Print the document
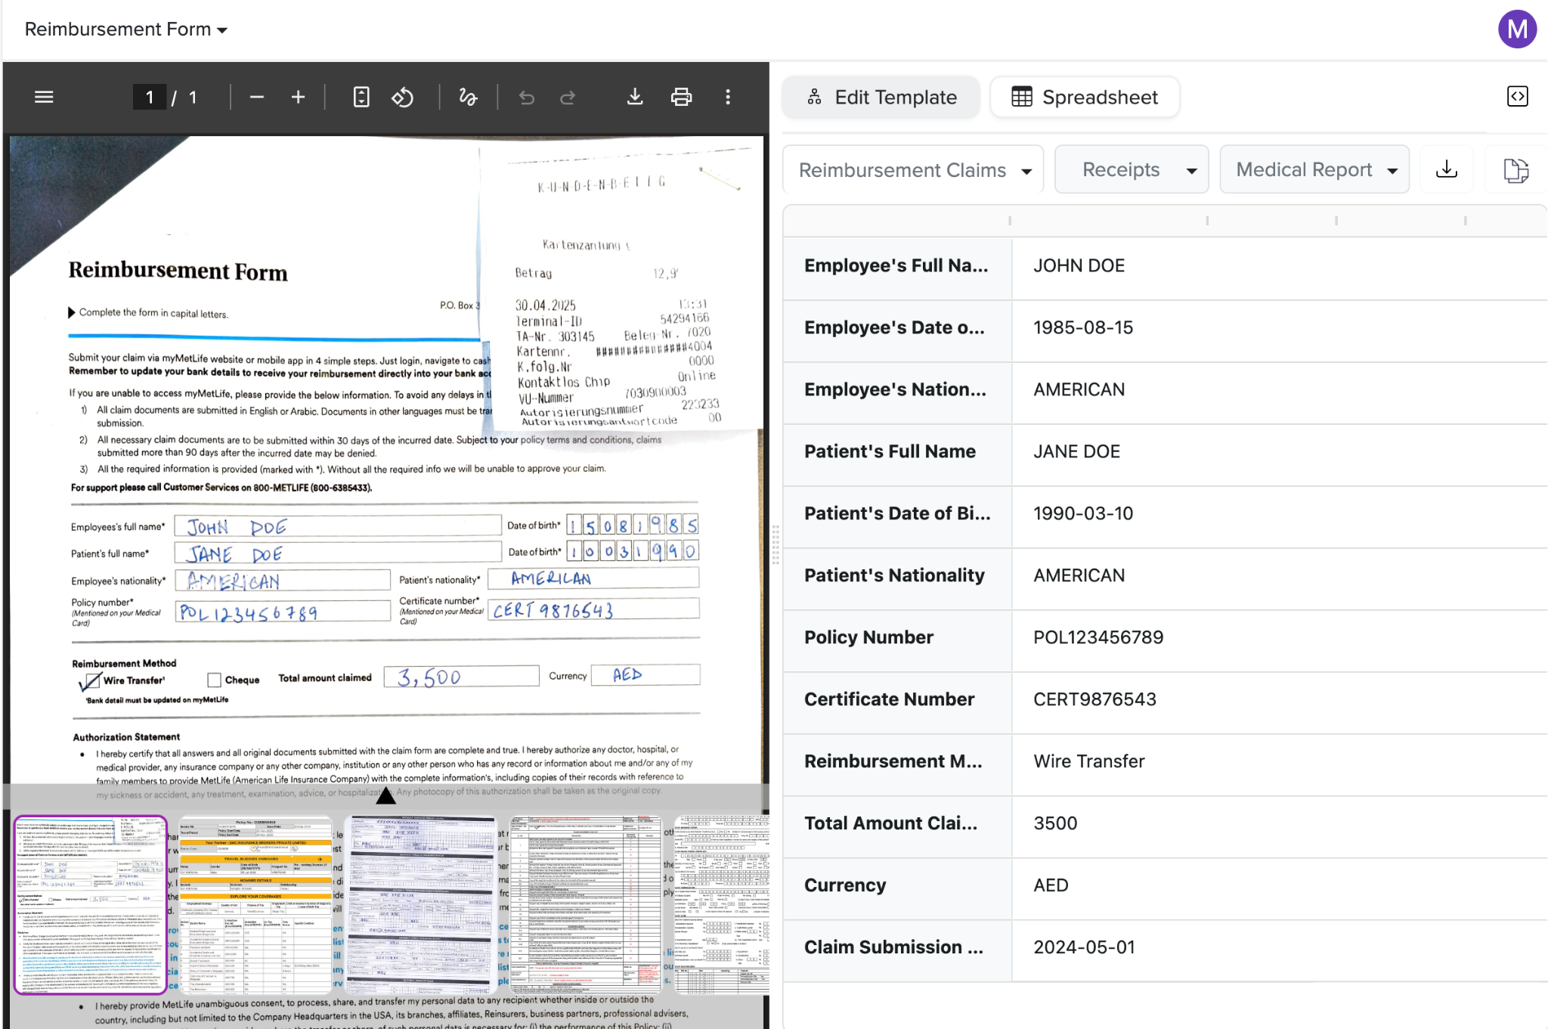The width and height of the screenshot is (1548, 1029). point(681,97)
